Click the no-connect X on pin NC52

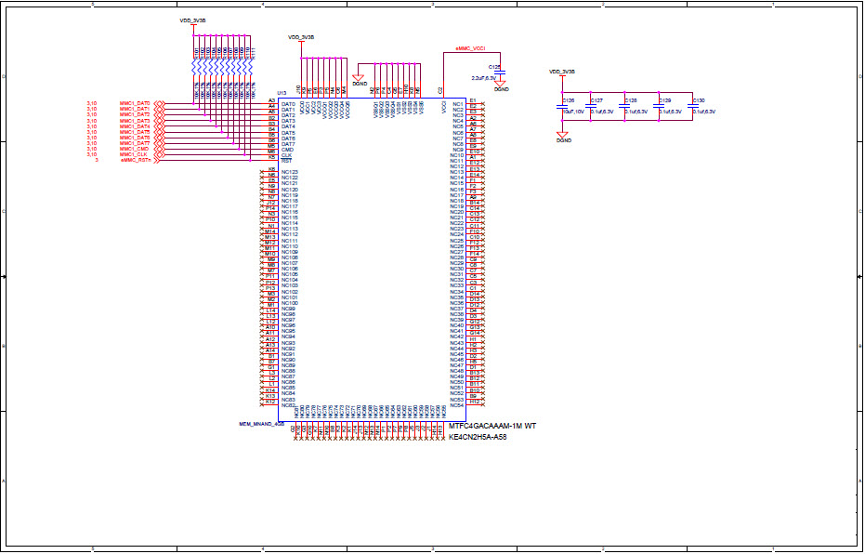click(x=482, y=392)
